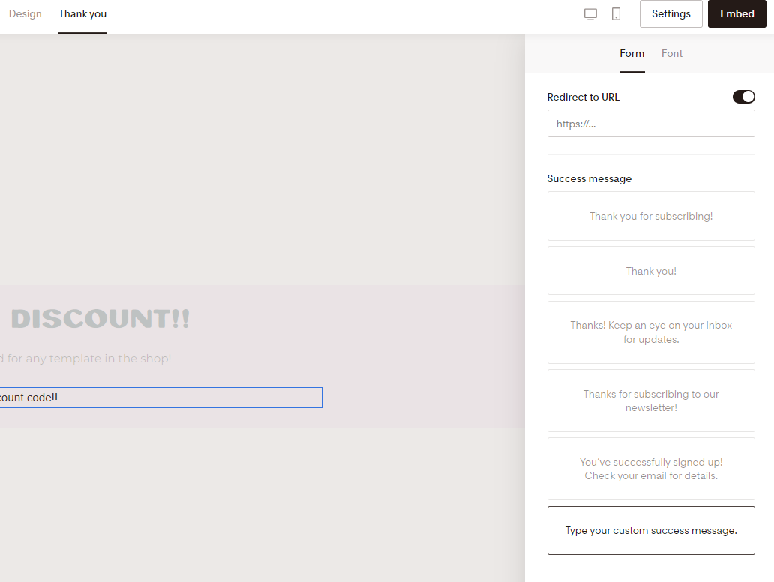
Task: Select the "You've successfully signed up!" message
Action: tap(651, 469)
